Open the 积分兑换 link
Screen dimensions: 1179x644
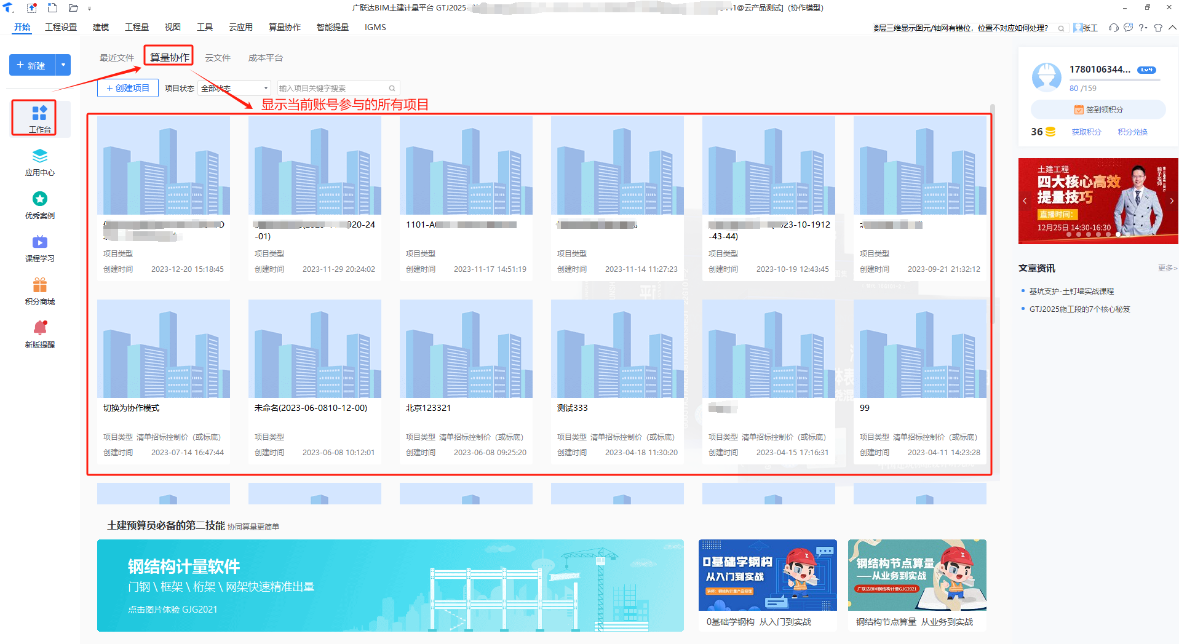pos(1132,132)
